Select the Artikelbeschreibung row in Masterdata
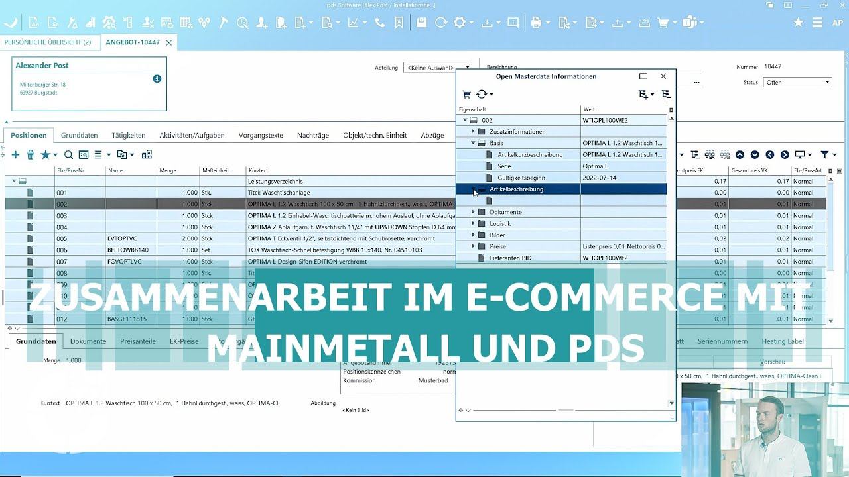 (561, 189)
